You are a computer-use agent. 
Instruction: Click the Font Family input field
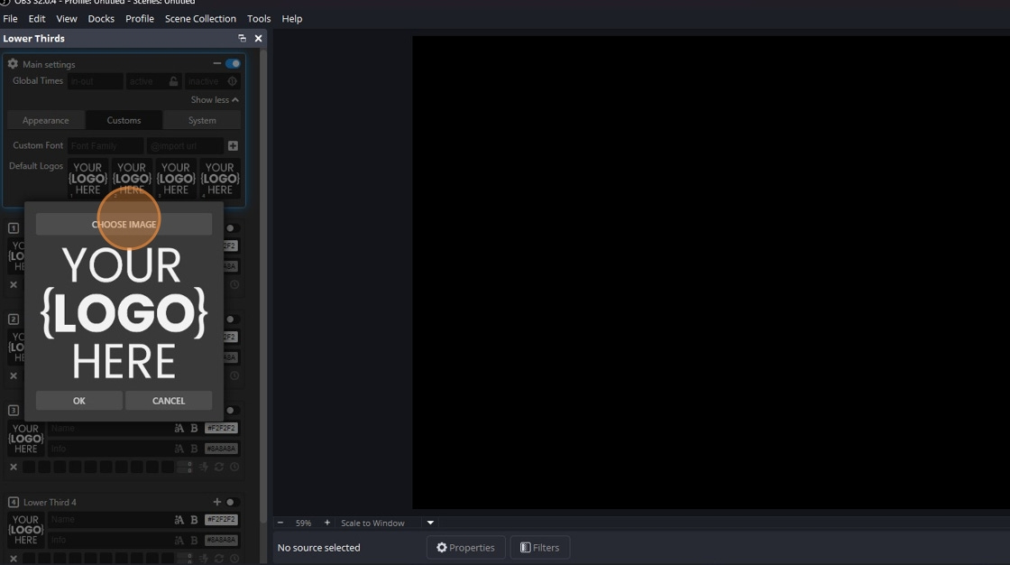(x=106, y=146)
